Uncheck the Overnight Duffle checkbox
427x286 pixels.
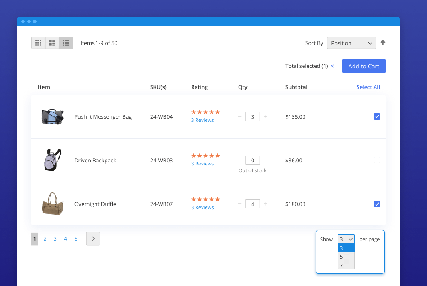pyautogui.click(x=377, y=204)
